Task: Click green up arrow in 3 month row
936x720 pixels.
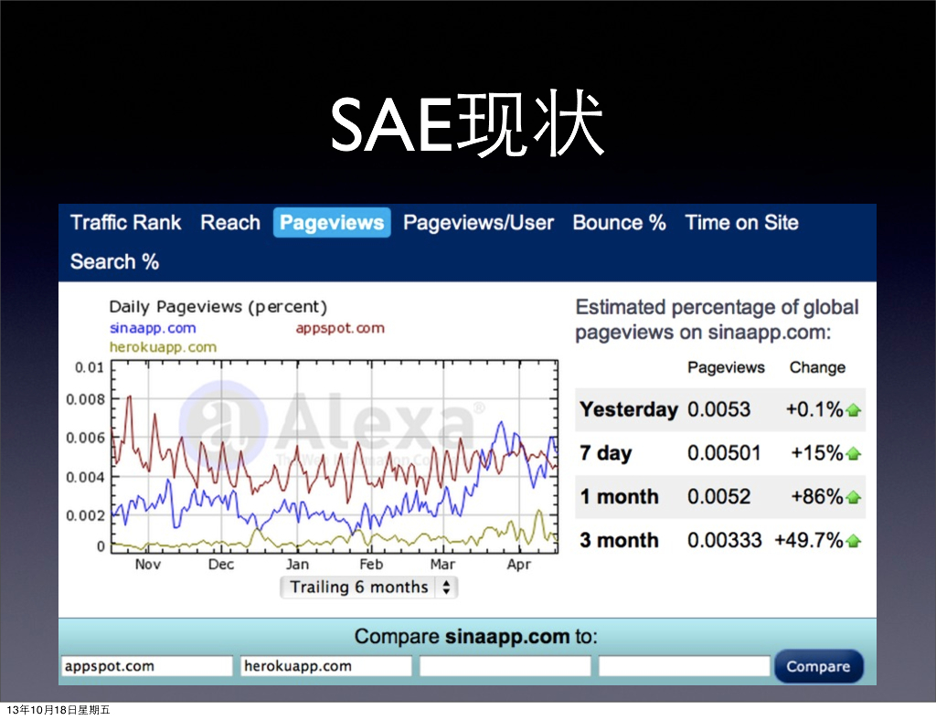Action: (x=853, y=541)
